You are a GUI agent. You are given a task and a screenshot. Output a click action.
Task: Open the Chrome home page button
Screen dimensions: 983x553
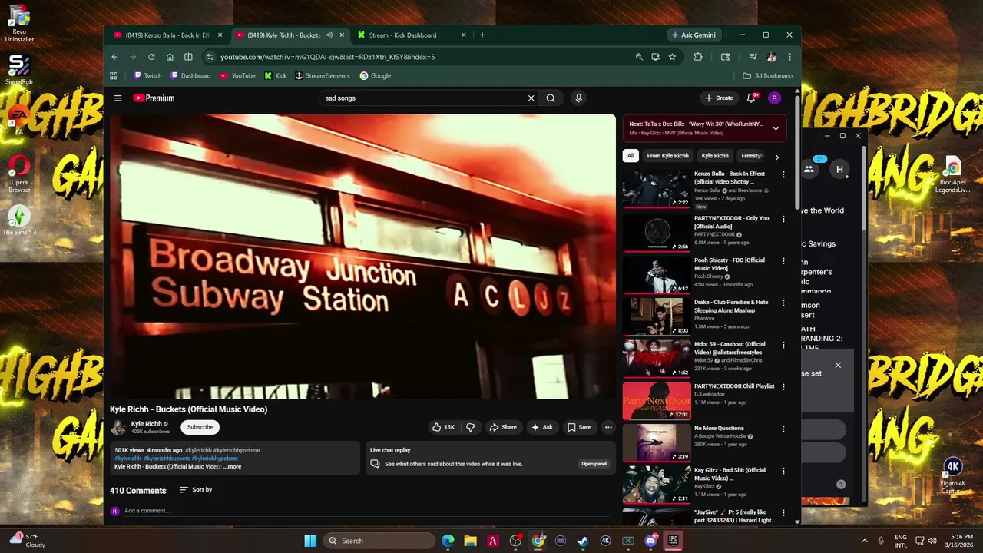pos(170,57)
